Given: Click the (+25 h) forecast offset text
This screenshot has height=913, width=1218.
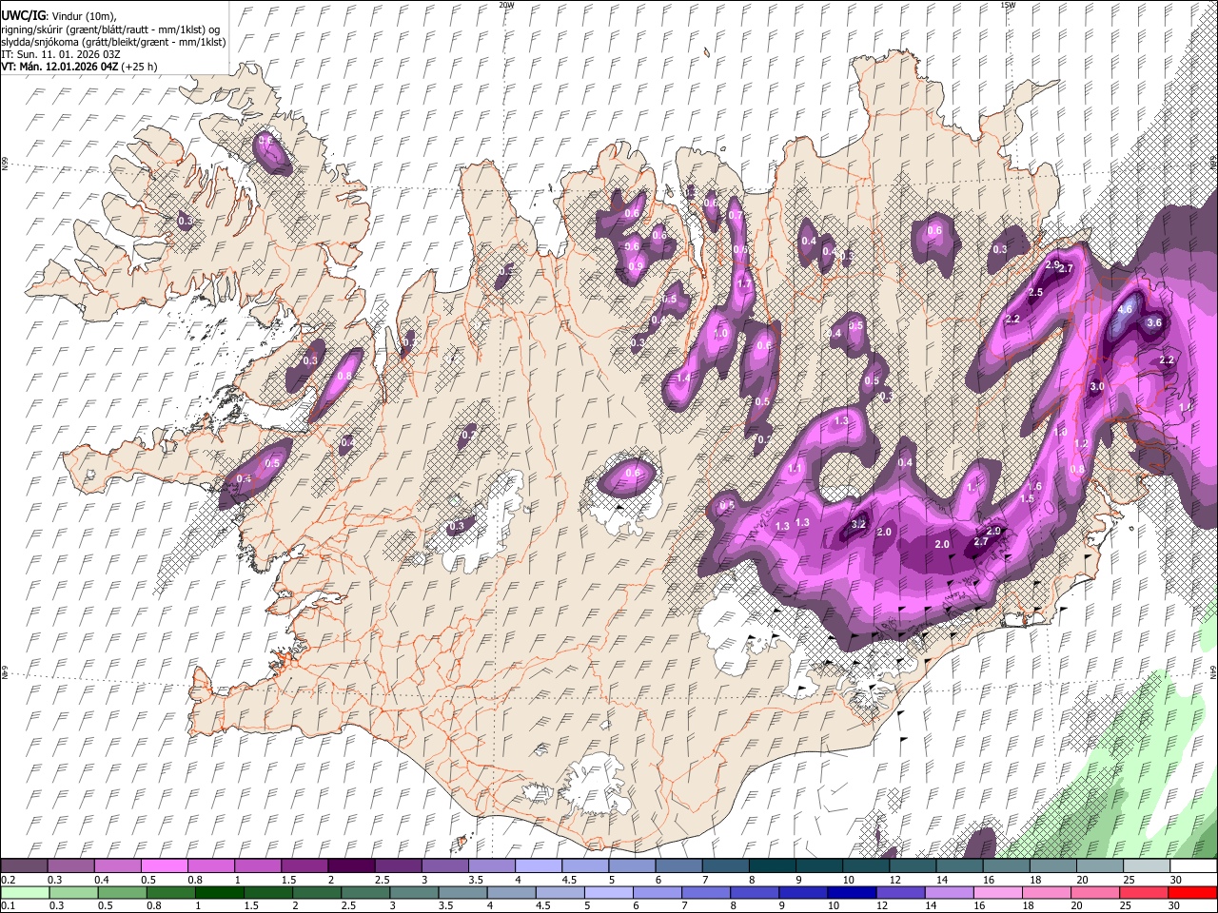Looking at the screenshot, I should point(139,67).
